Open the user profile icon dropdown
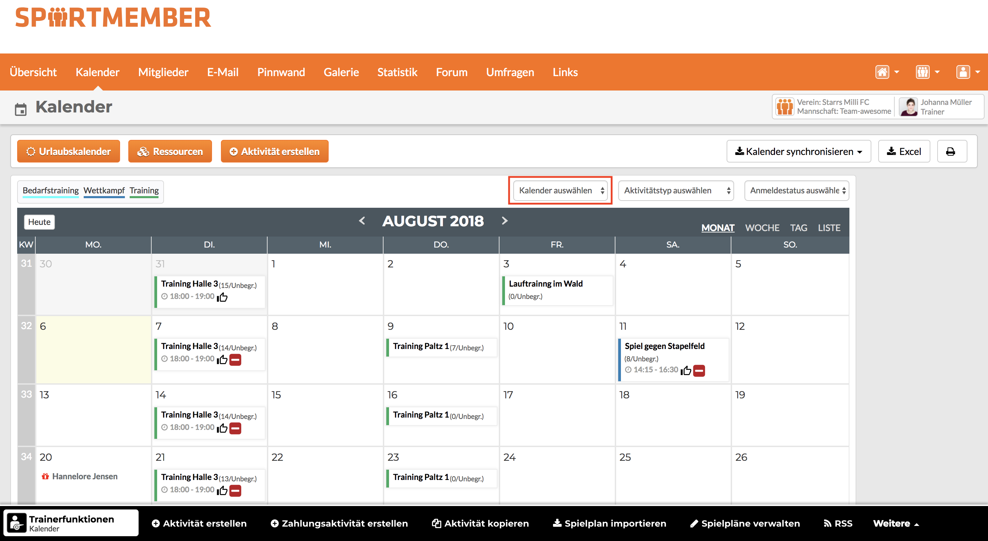Image resolution: width=988 pixels, height=541 pixels. point(968,72)
